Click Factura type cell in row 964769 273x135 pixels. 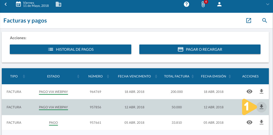click(14, 92)
